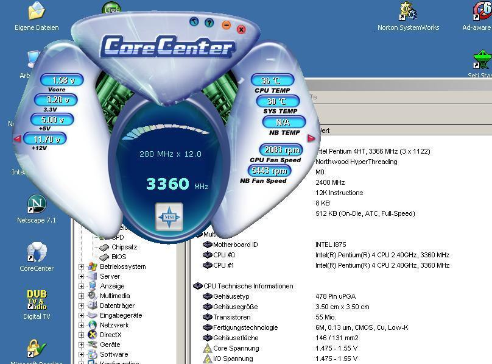Expand the Multimedia tree node

click(81, 296)
